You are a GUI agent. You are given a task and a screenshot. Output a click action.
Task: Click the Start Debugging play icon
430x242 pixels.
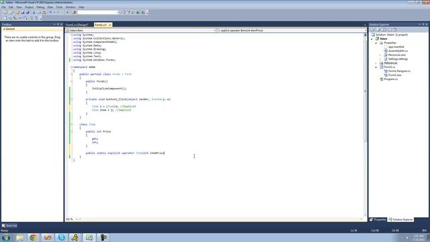[67, 12]
